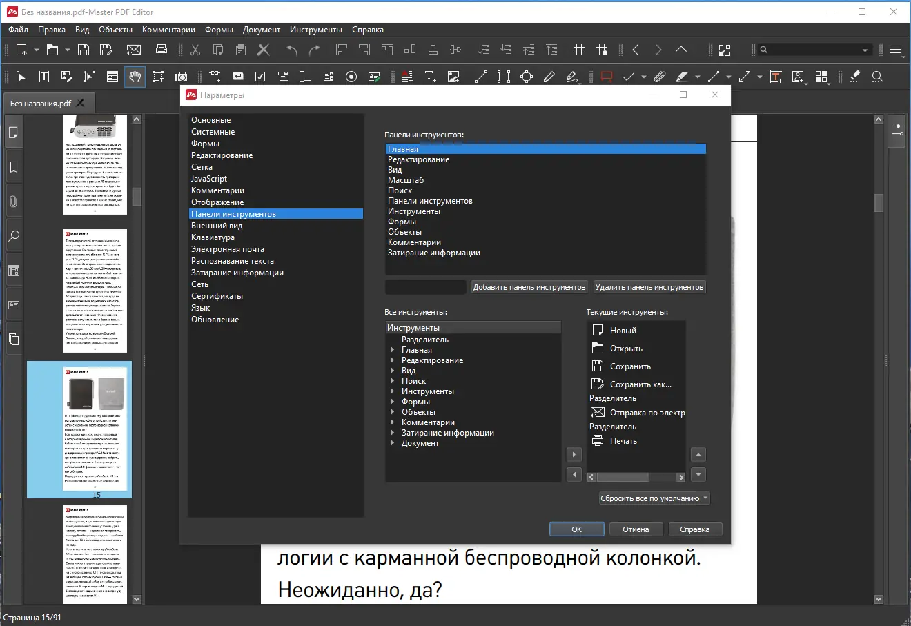Click the OK button in settings
The width and height of the screenshot is (911, 626).
576,529
